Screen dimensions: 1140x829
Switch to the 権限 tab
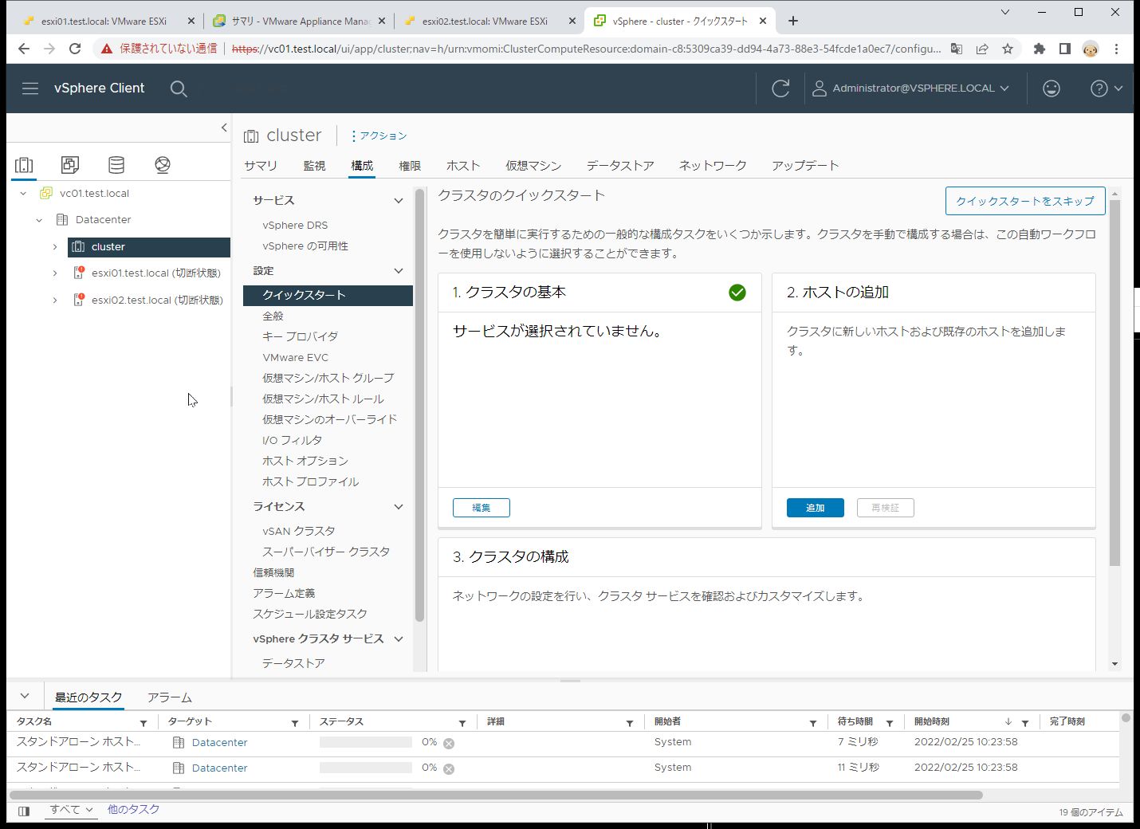(x=410, y=166)
